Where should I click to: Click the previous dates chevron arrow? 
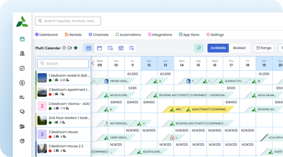coord(93,64)
